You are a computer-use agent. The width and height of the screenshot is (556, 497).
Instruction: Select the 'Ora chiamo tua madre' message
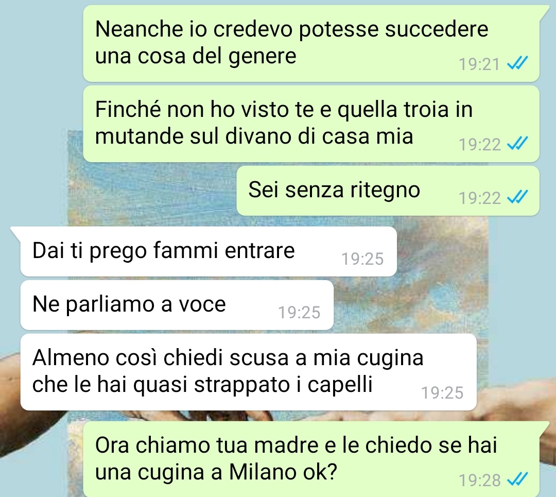click(x=311, y=459)
